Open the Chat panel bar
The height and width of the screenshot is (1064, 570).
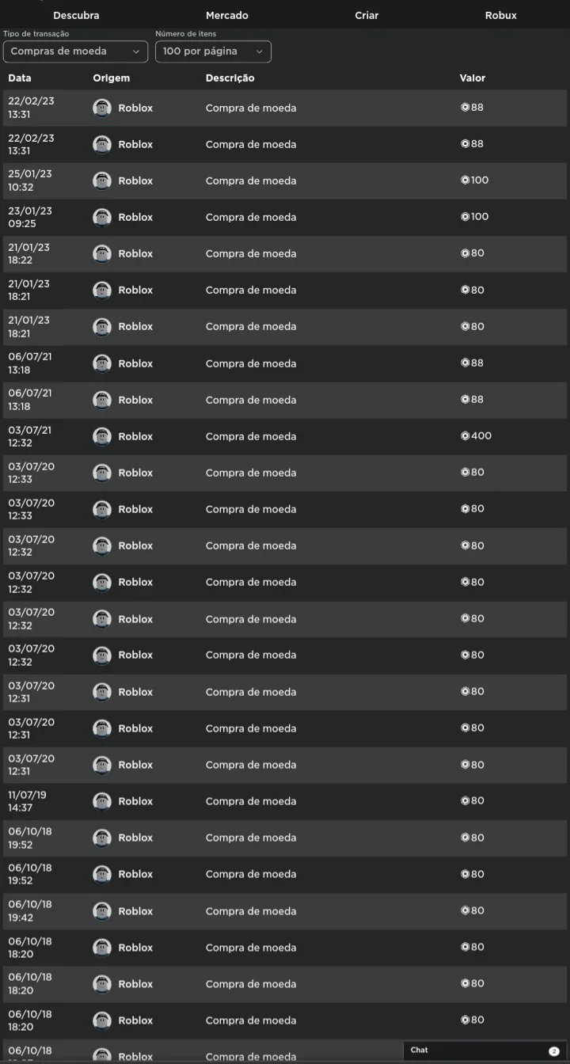[485, 1051]
